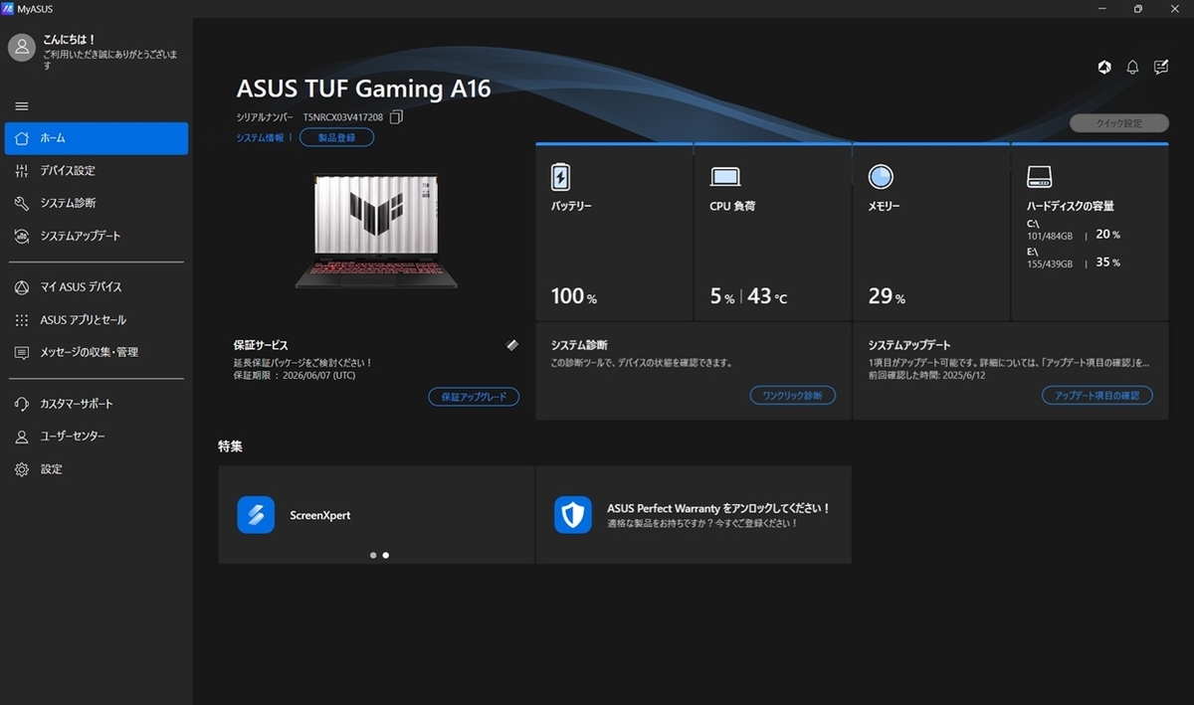Click the ASUS Perfect Warranty shield icon

[573, 515]
